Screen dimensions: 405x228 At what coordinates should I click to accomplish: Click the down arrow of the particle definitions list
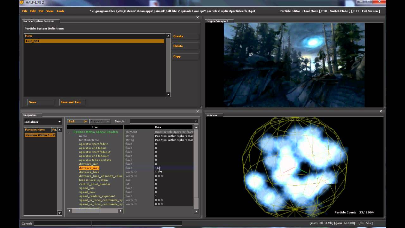click(168, 94)
